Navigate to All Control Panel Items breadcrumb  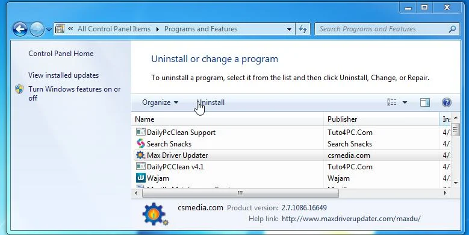114,29
